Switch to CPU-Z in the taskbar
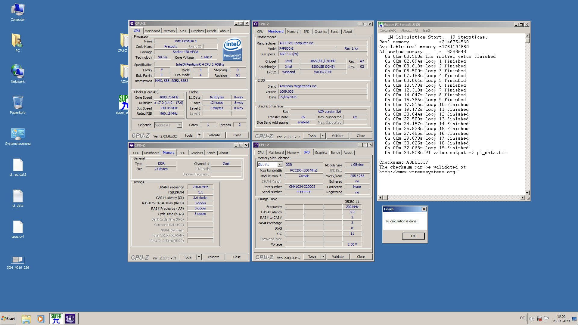 pos(70,319)
